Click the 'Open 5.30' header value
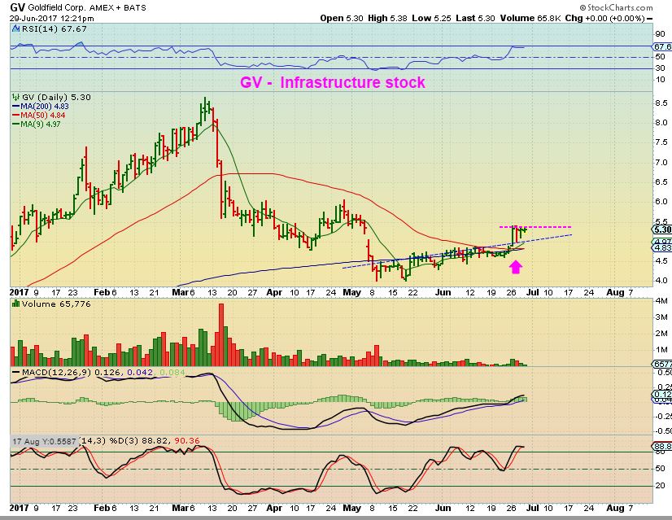The width and height of the screenshot is (672, 520). click(342, 19)
